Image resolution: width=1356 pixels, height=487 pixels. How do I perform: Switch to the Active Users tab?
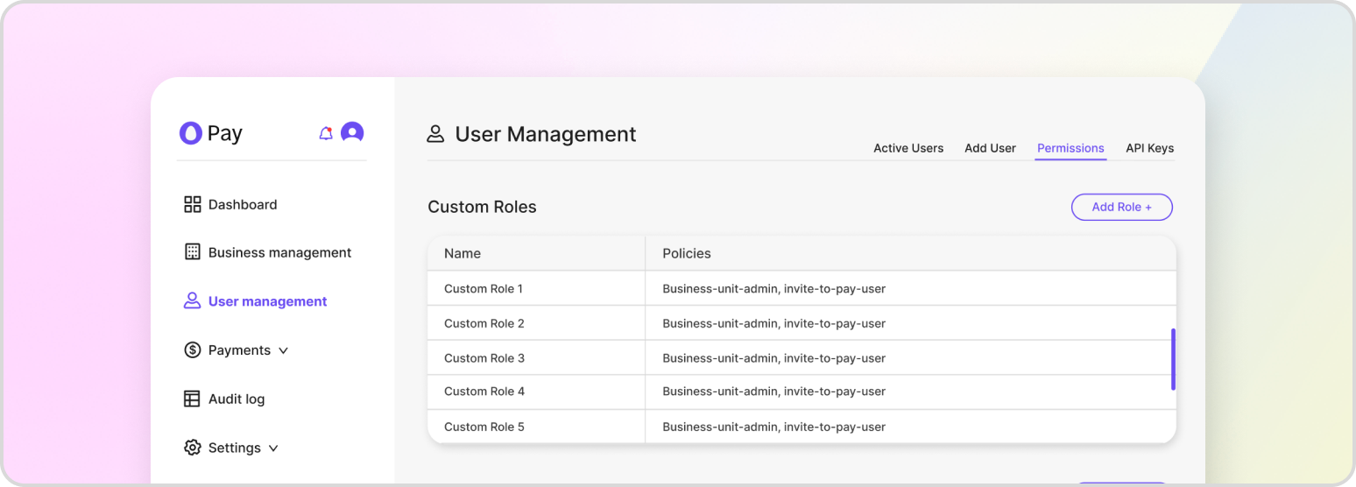tap(908, 148)
